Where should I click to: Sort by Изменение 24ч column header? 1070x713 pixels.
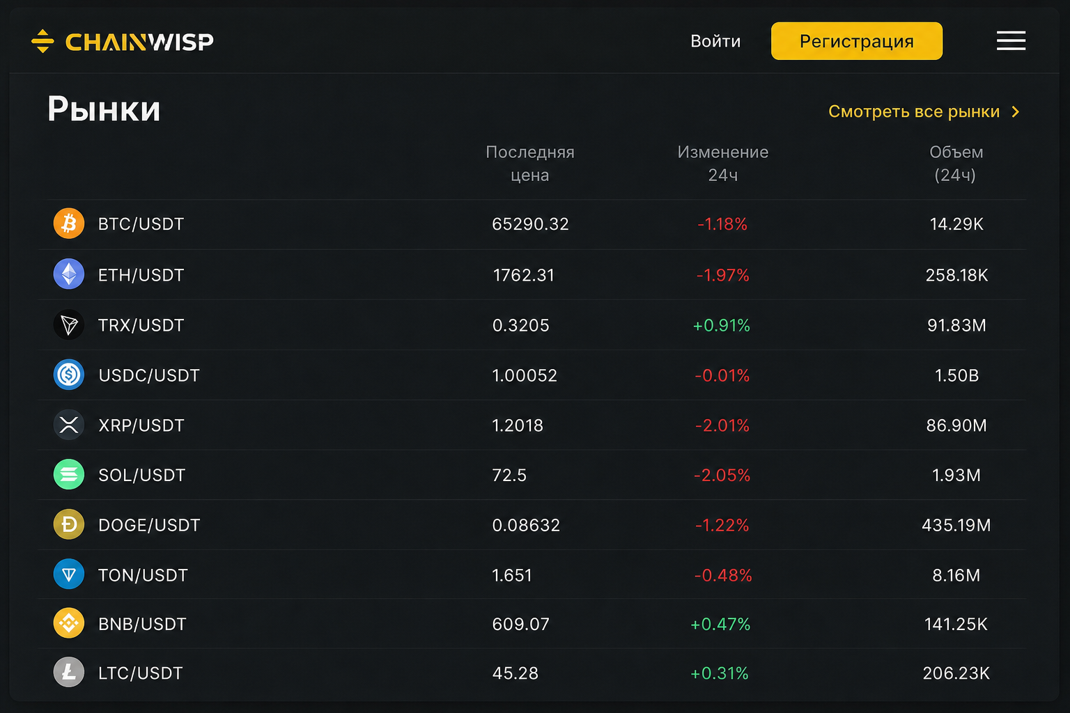(723, 164)
